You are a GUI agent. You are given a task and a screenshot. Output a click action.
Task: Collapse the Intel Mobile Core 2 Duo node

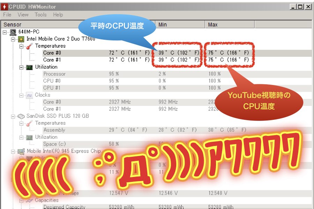(13, 39)
